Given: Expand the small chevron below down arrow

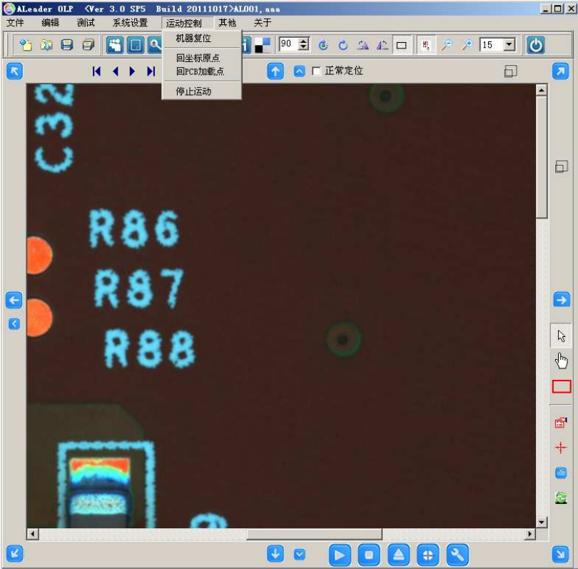Looking at the screenshot, I should (300, 554).
